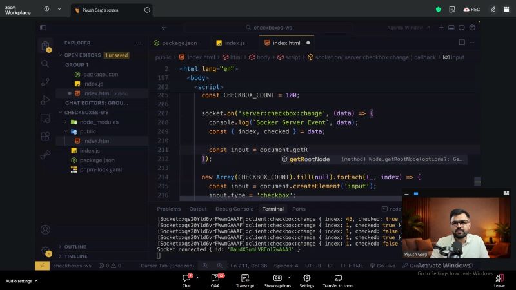This screenshot has width=516, height=290.
Task: Open the Agents Window button
Action: [408, 28]
